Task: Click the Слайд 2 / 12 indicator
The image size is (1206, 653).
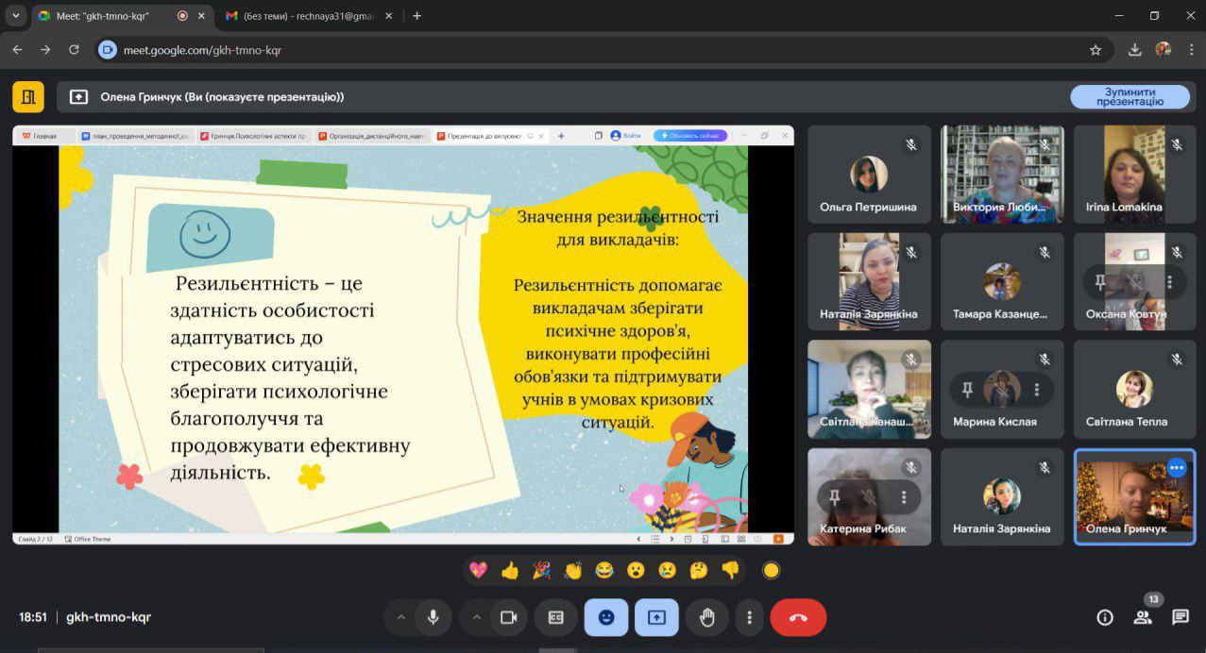Action: pos(35,539)
